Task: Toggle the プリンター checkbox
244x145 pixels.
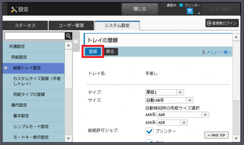Action: pos(149,131)
